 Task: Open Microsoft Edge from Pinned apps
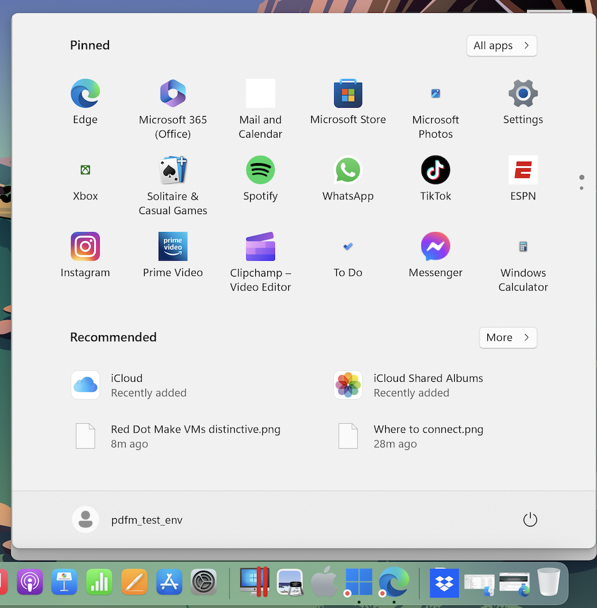(85, 102)
